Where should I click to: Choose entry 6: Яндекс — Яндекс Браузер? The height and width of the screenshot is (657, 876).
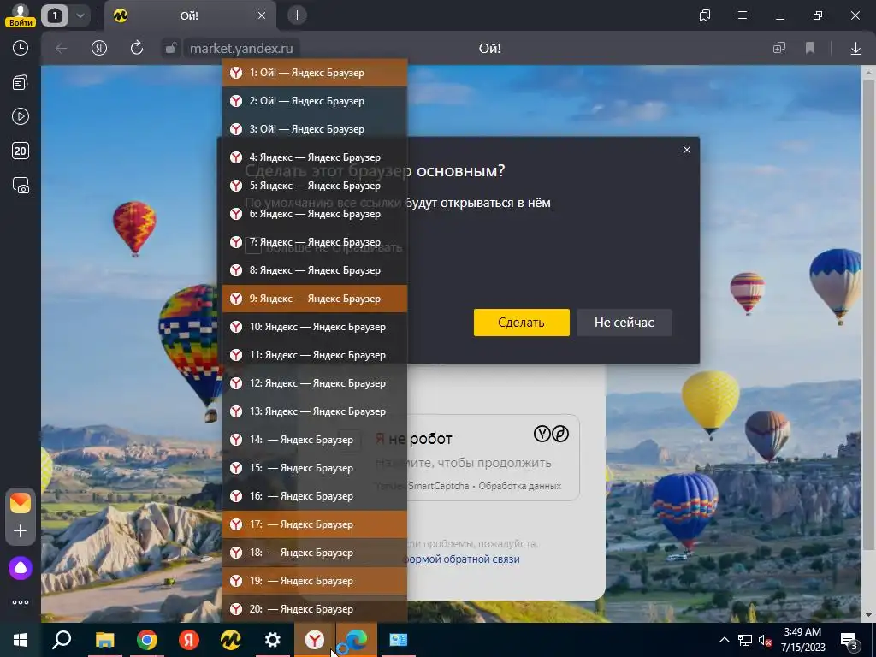coord(315,213)
